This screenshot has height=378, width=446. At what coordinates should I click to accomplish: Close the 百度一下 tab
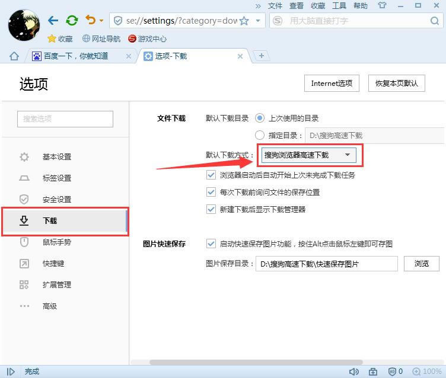(129, 56)
